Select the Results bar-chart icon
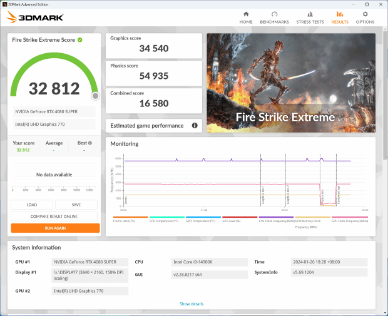The height and width of the screenshot is (316, 388). (x=340, y=14)
